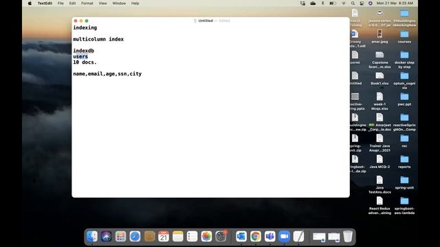
Task: Open Microsoft Teams from the Dock
Action: point(269,236)
